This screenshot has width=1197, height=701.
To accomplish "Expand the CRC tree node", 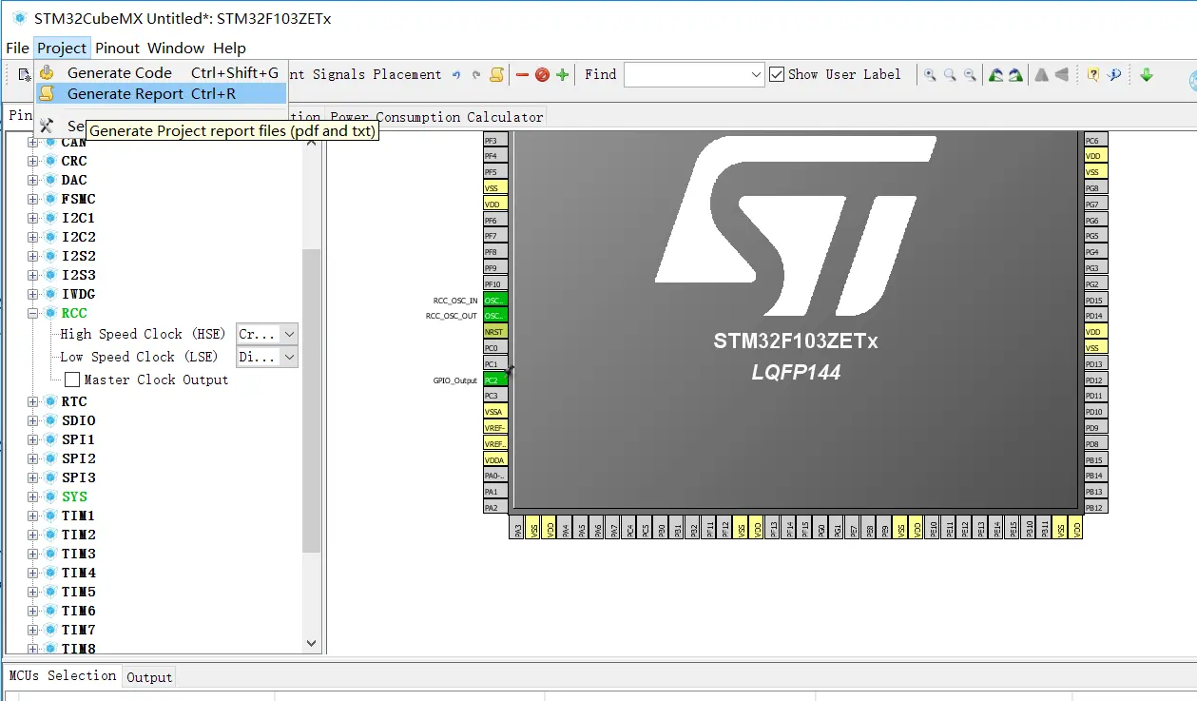I will 33,161.
